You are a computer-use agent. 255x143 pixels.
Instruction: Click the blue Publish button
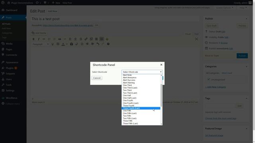pos(242,56)
